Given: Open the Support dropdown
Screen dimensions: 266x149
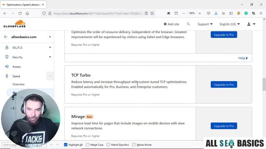Looking at the screenshot, I should 205,24.
